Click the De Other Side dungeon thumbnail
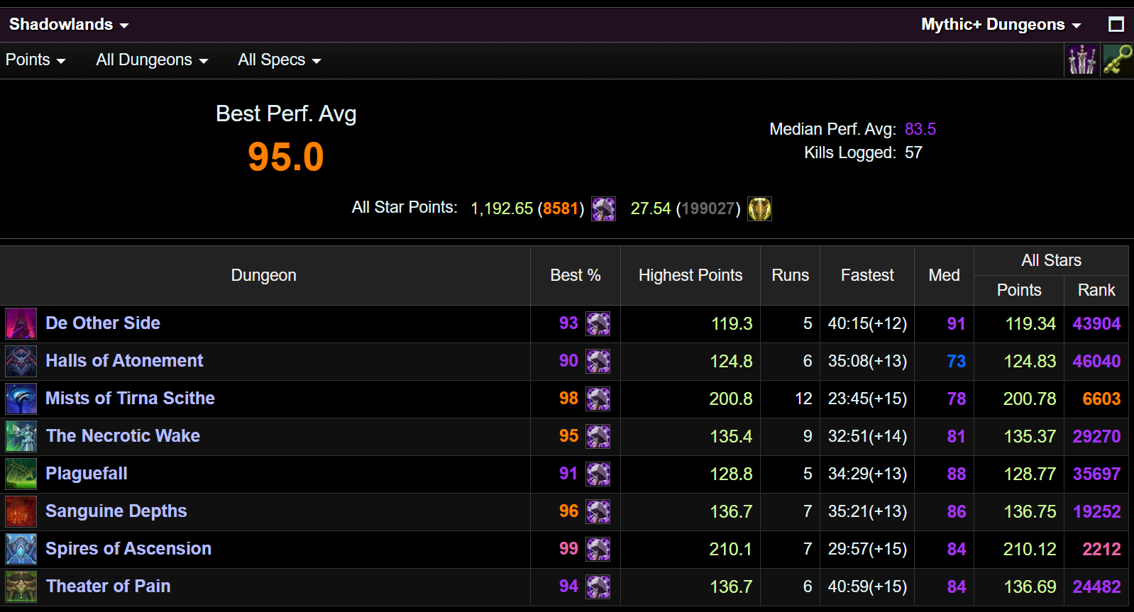The height and width of the screenshot is (612, 1134). coord(21,324)
